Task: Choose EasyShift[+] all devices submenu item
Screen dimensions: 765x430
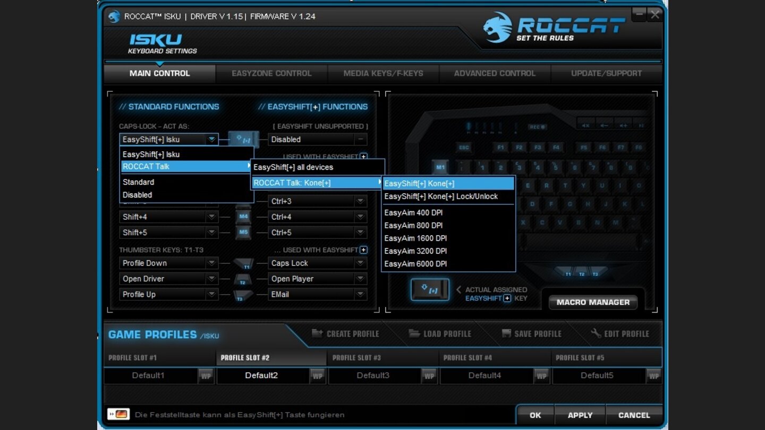Action: [x=317, y=167]
